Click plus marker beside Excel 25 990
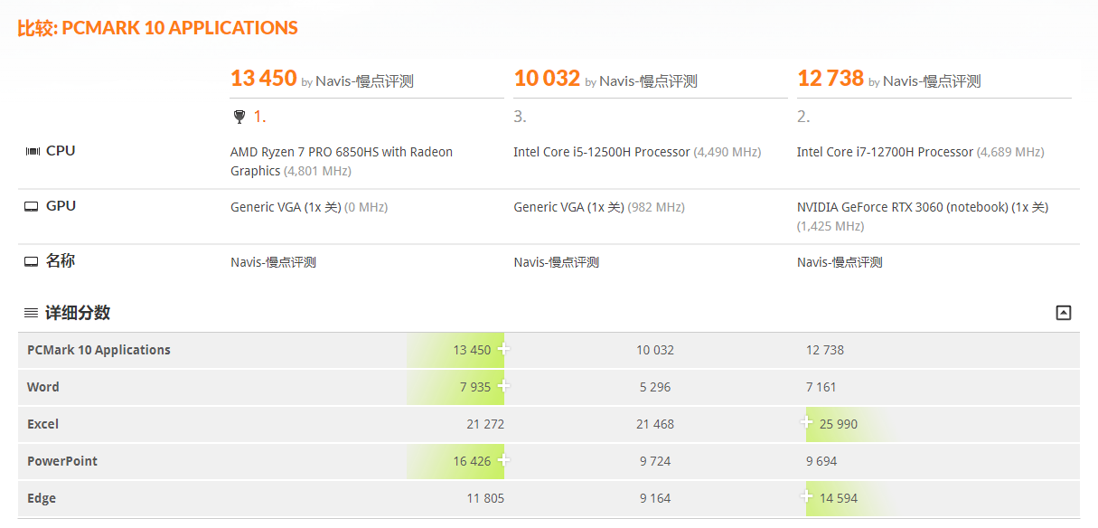This screenshot has height=528, width=1098. [806, 422]
